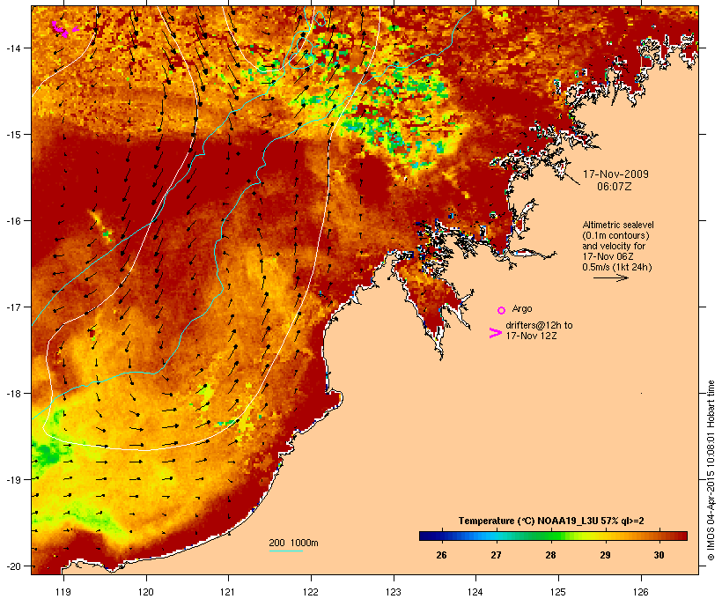The image size is (722, 599).
Task: Click the date label 17-Nov-2009
Action: [x=615, y=174]
